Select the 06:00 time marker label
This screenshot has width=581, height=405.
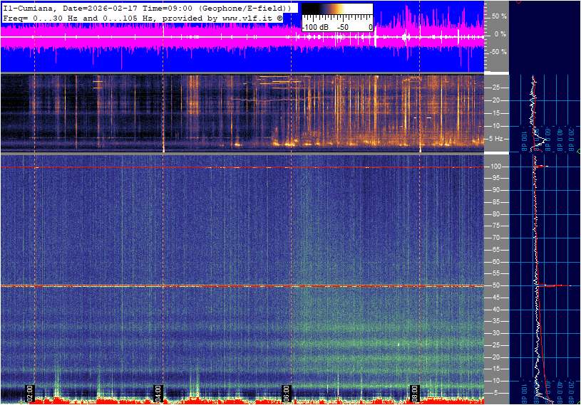[x=287, y=391]
